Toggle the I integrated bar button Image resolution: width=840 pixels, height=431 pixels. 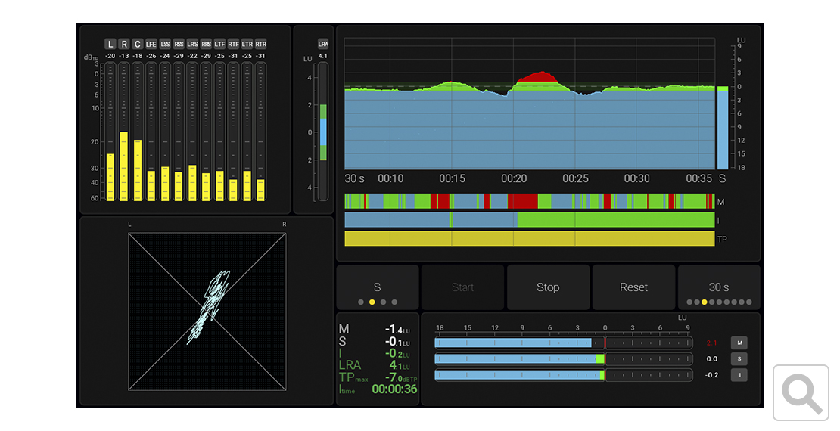click(x=738, y=375)
